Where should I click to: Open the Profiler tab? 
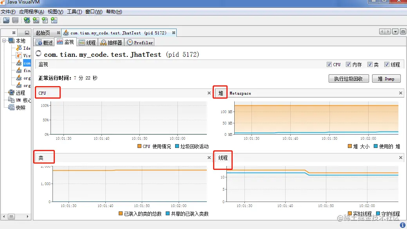(139, 43)
